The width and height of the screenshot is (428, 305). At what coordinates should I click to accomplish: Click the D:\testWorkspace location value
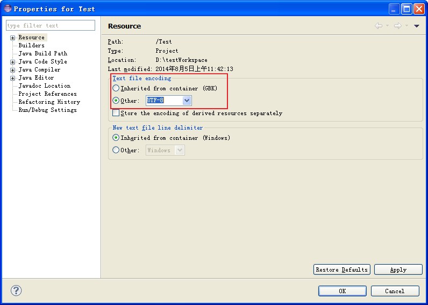tap(181, 60)
